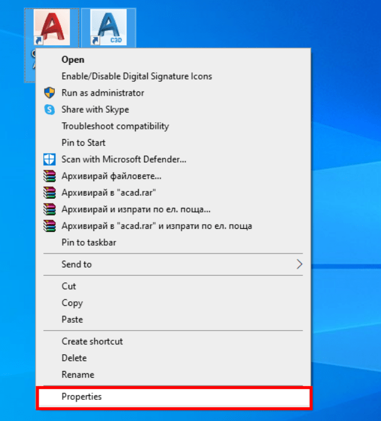Click the Microsoft Defender shield icon
This screenshot has height=421, width=381.
point(49,160)
